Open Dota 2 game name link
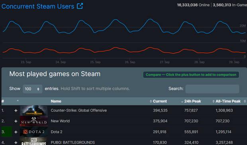The width and height of the screenshot is (247, 145). pos(57,132)
